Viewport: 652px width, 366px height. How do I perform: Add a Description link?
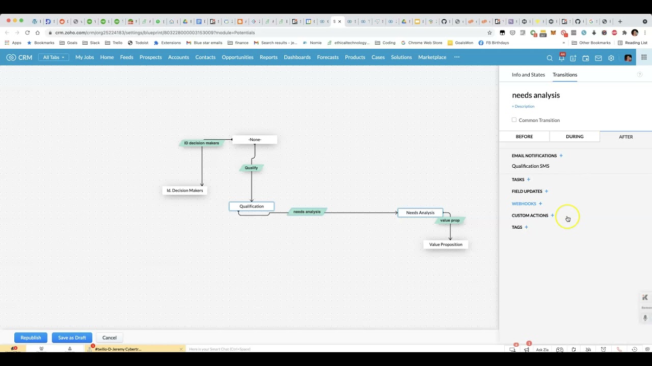click(x=523, y=106)
